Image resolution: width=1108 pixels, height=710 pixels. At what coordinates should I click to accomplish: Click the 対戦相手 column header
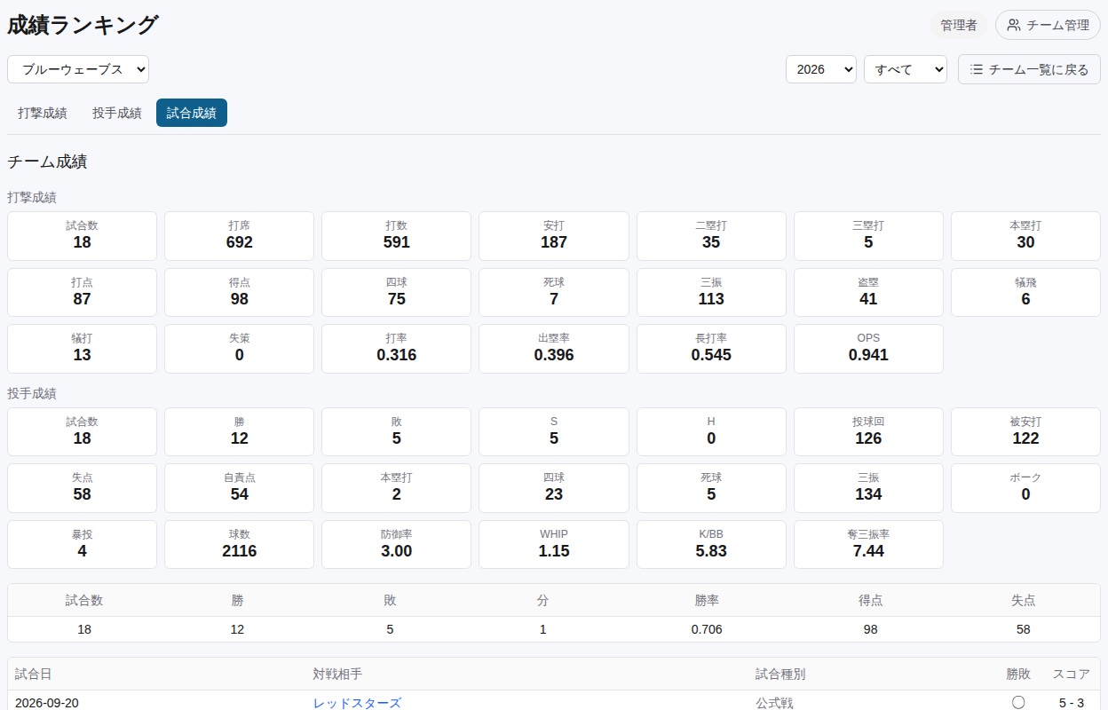pos(337,674)
